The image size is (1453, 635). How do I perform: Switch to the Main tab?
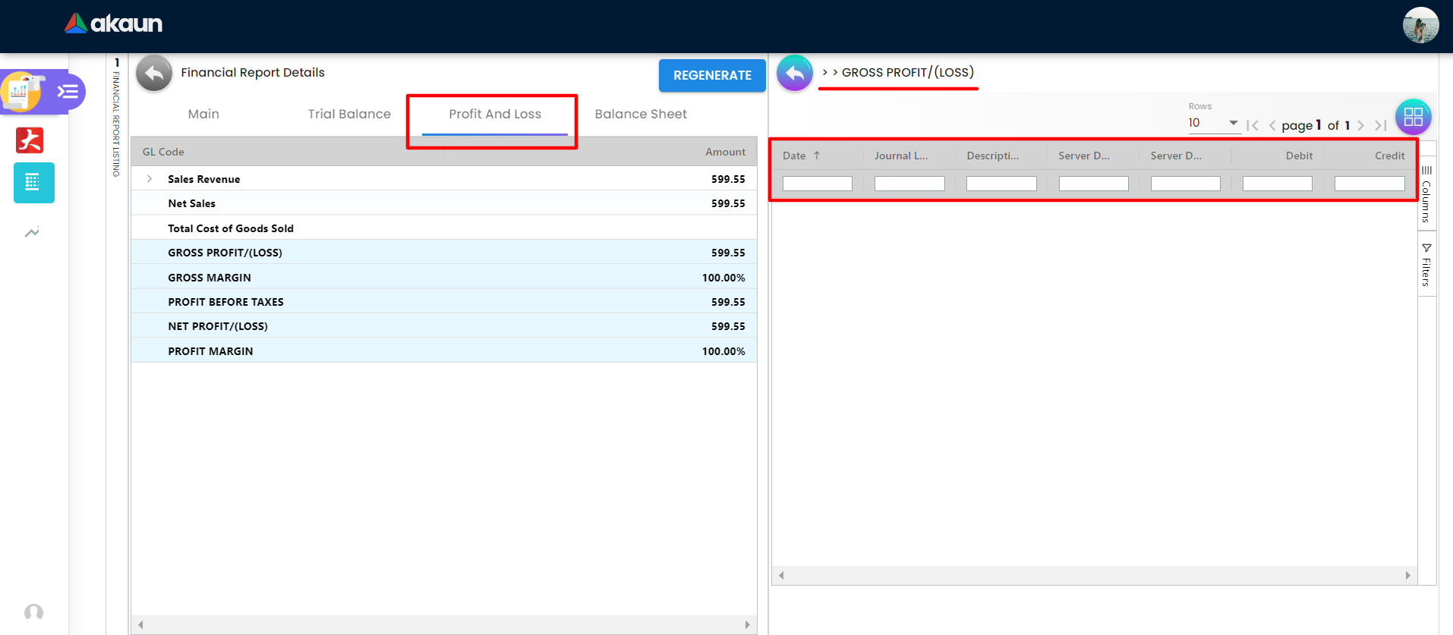pyautogui.click(x=203, y=114)
